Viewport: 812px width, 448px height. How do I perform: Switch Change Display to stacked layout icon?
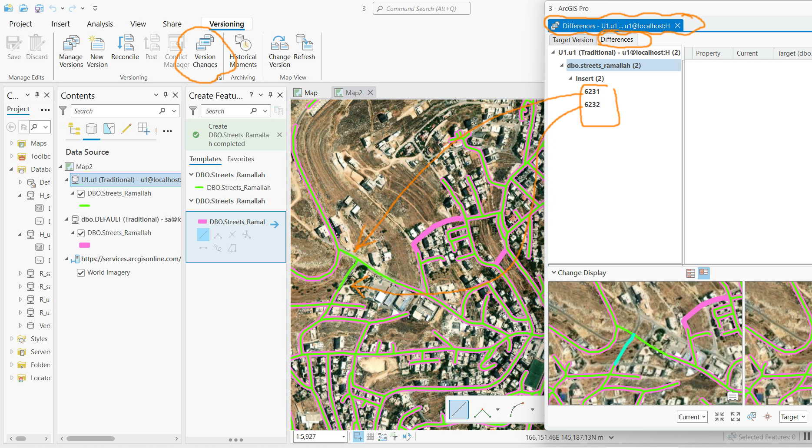(691, 273)
